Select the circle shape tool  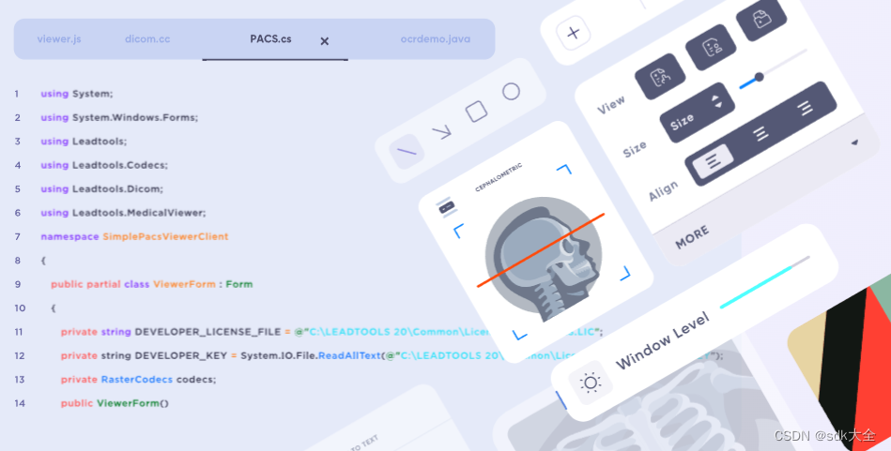(x=511, y=91)
